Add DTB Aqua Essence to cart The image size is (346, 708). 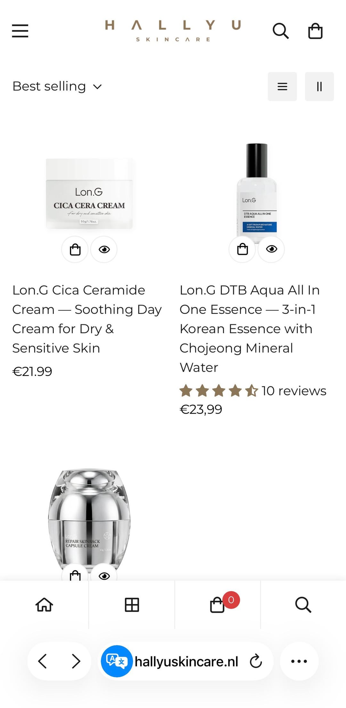242,249
